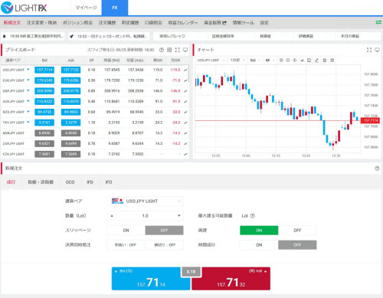The height and width of the screenshot is (298, 383).
Task: Pop out chart into separate window icon
Action: coord(377,50)
